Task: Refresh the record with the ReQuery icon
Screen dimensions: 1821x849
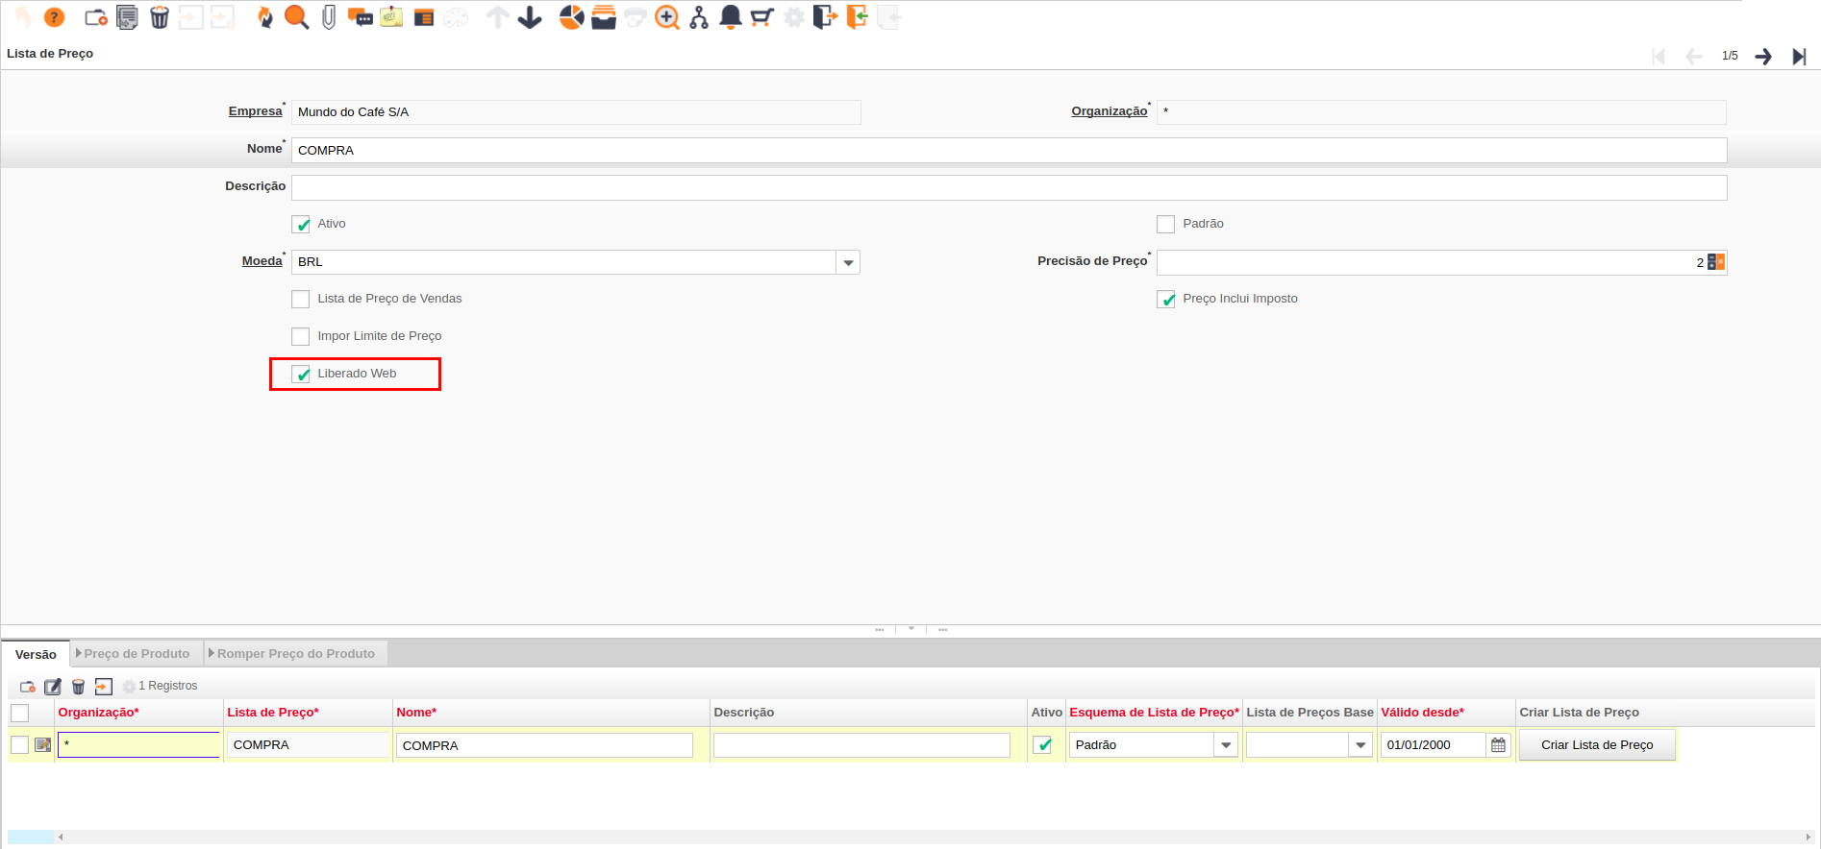Action: tap(265, 17)
